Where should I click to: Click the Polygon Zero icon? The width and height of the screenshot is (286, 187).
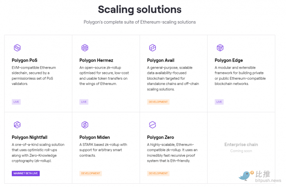click(x=152, y=125)
